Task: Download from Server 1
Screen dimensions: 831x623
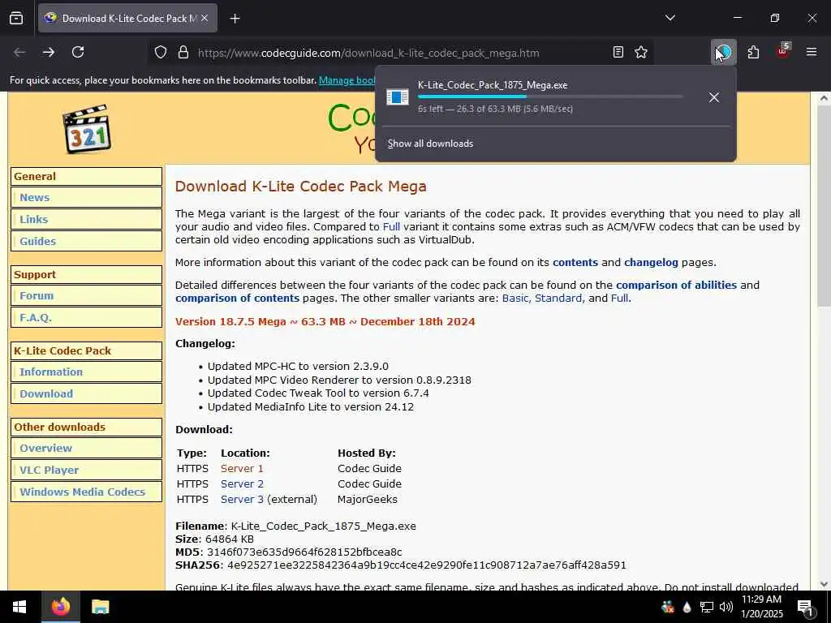Action: [x=242, y=468]
